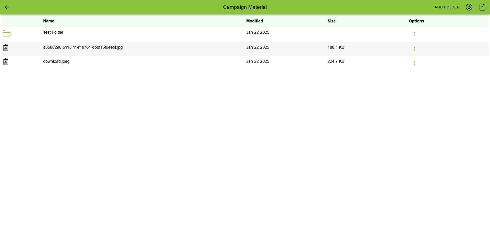Open the Test Folder folder icon
Screen dimensions: 490x241
pyautogui.click(x=7, y=33)
